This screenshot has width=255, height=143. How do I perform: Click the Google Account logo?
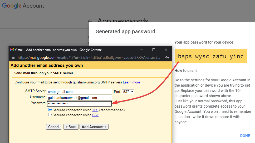click(x=23, y=6)
